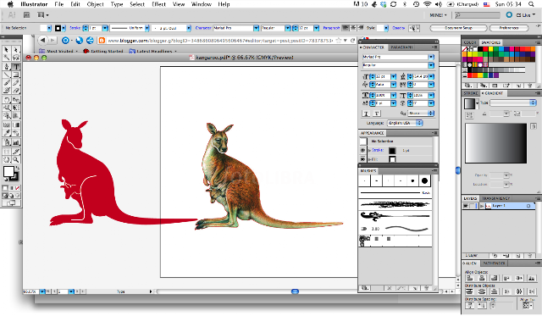
Task: Open the Brush Libraries menu icon
Action: [x=365, y=288]
